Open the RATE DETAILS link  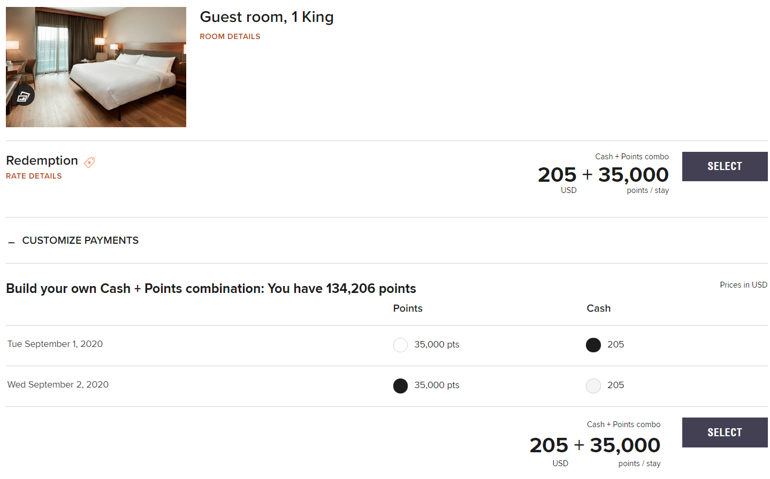pos(34,176)
